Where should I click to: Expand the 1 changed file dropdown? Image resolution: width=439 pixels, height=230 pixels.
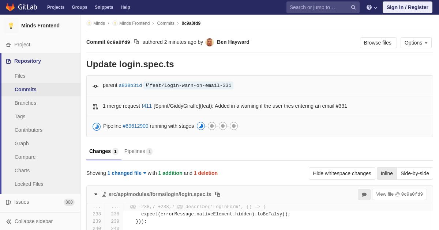(x=127, y=173)
